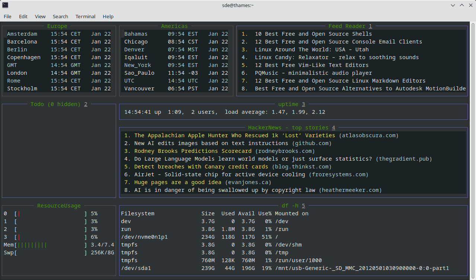Open the Search menu

click(x=60, y=16)
